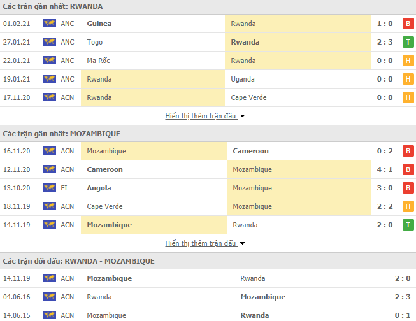Screen dimensions: 416x321
Task: Click the flag icon on the Togo row
Action: pyautogui.click(x=50, y=42)
